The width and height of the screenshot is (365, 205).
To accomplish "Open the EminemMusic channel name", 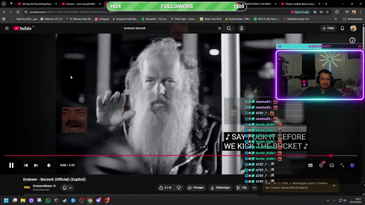I will [x=42, y=186].
